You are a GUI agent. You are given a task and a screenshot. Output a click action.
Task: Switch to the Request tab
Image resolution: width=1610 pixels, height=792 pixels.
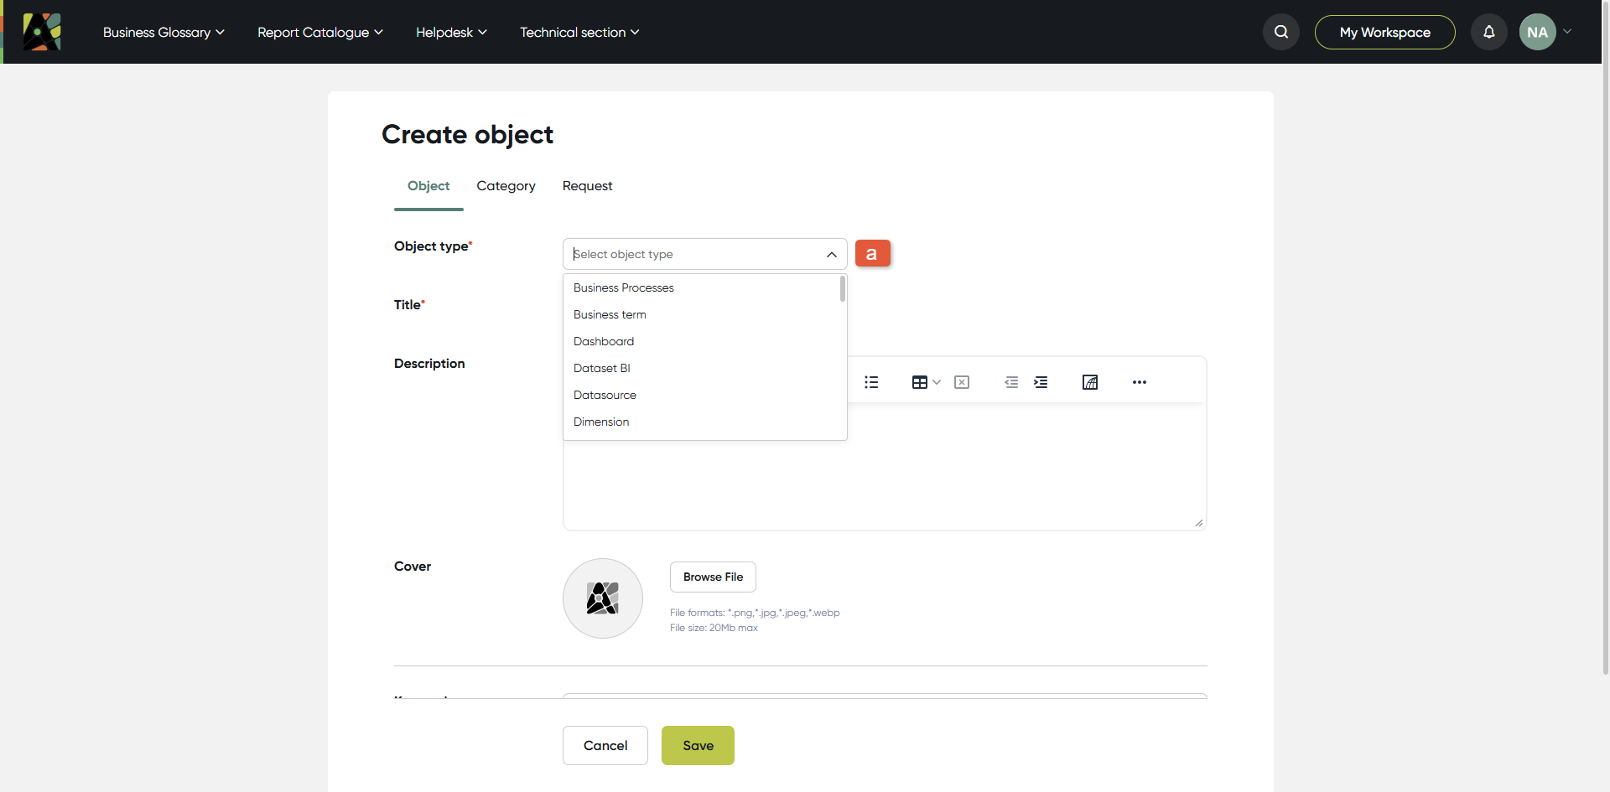587,186
